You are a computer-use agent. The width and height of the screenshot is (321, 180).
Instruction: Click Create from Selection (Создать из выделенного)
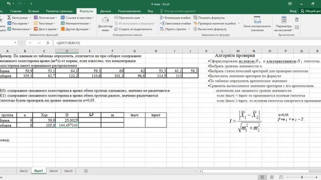[133, 29]
